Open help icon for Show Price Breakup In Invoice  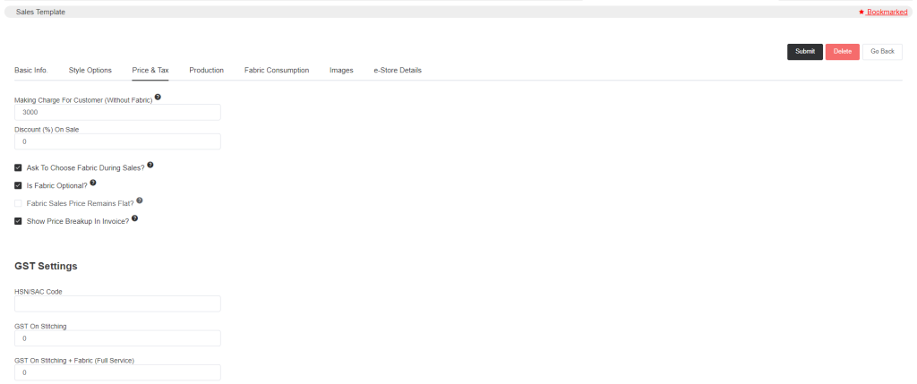pyautogui.click(x=134, y=218)
